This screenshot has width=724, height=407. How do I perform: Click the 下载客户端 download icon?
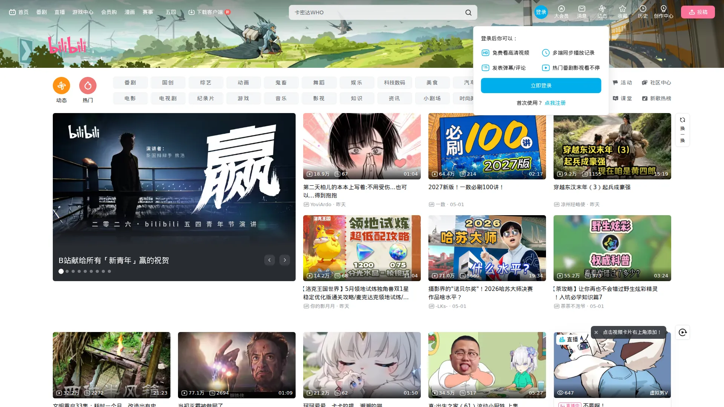(191, 12)
